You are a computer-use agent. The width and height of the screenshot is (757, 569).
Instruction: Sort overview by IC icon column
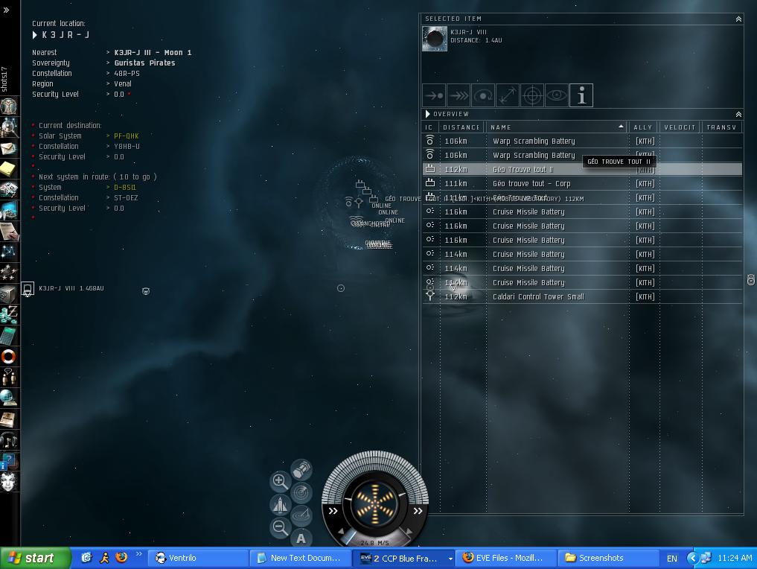pyautogui.click(x=429, y=127)
